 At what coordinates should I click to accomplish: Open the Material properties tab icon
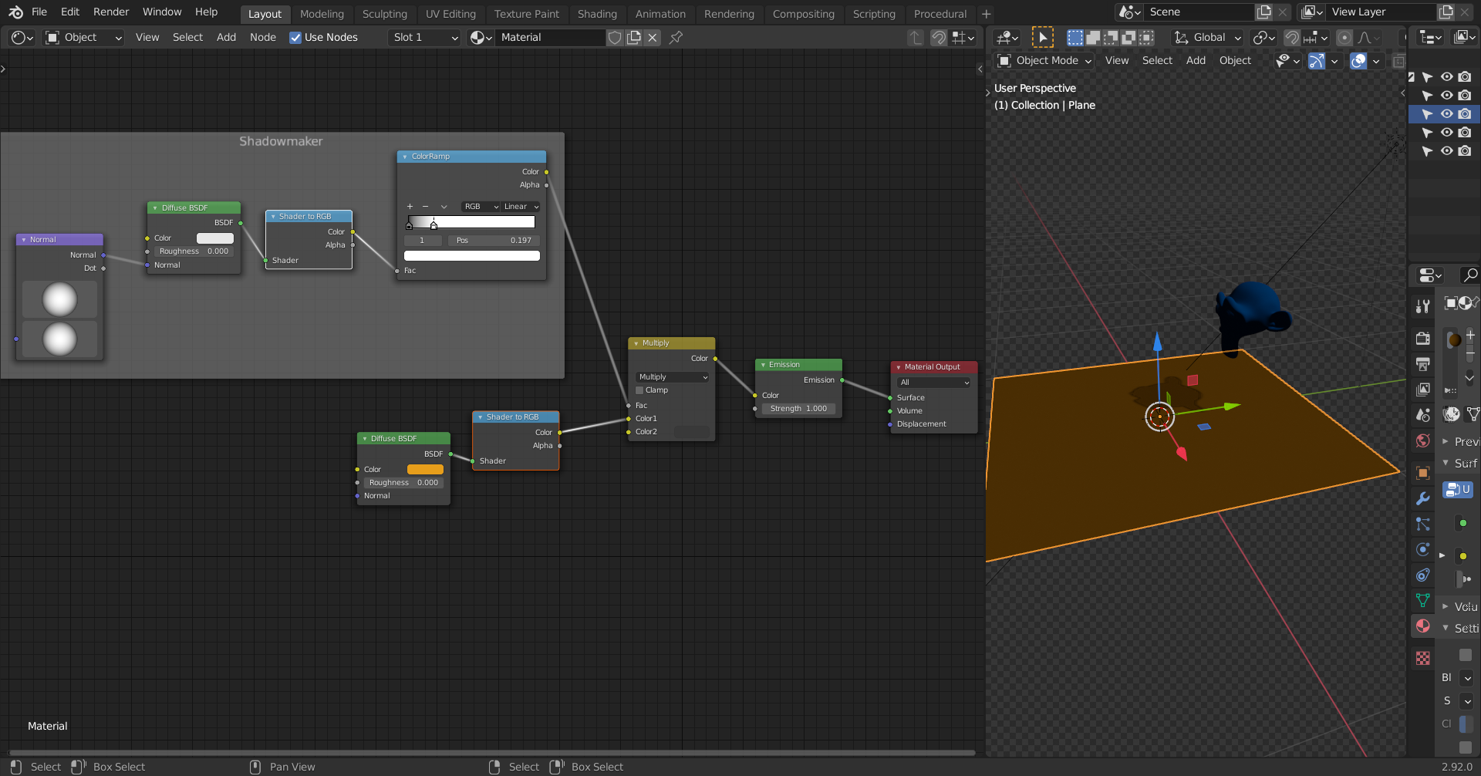pyautogui.click(x=1423, y=626)
